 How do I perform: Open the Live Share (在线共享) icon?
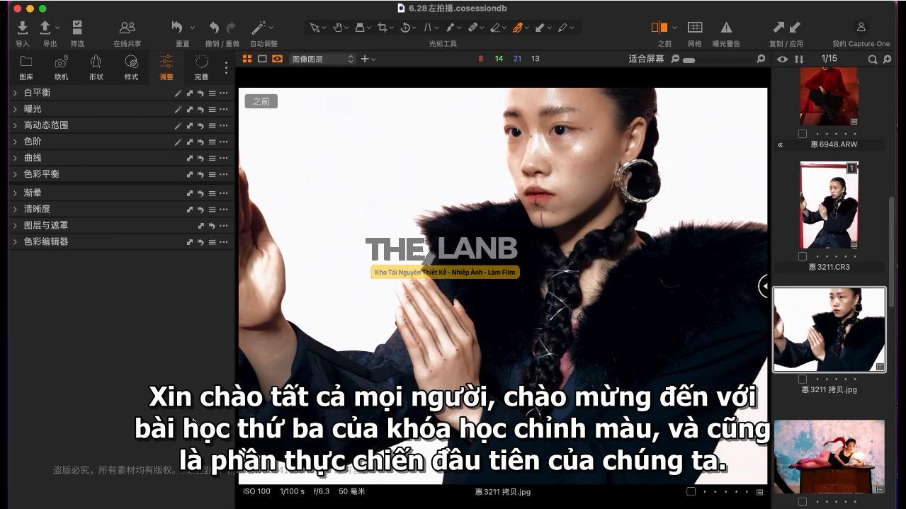[x=127, y=28]
